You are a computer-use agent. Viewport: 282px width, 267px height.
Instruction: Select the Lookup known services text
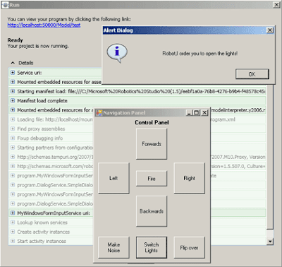click(x=42, y=222)
